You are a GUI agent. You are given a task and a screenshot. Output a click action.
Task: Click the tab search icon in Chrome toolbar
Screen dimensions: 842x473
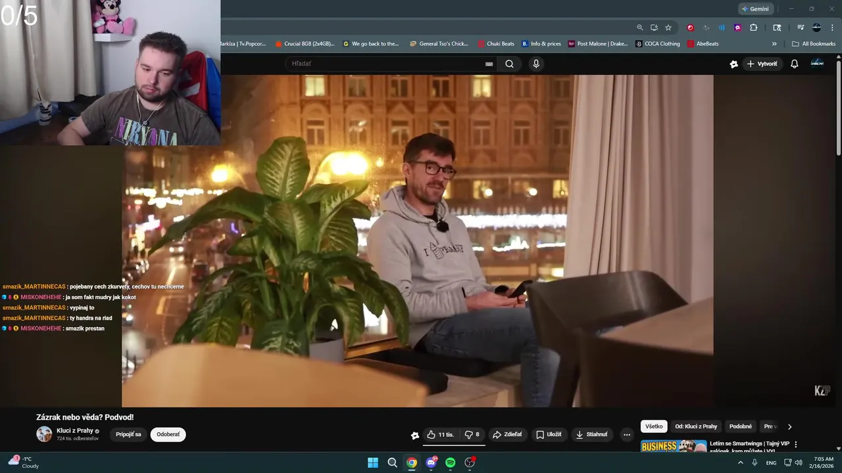777,28
